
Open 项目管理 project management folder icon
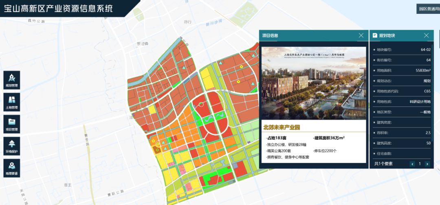point(12,124)
